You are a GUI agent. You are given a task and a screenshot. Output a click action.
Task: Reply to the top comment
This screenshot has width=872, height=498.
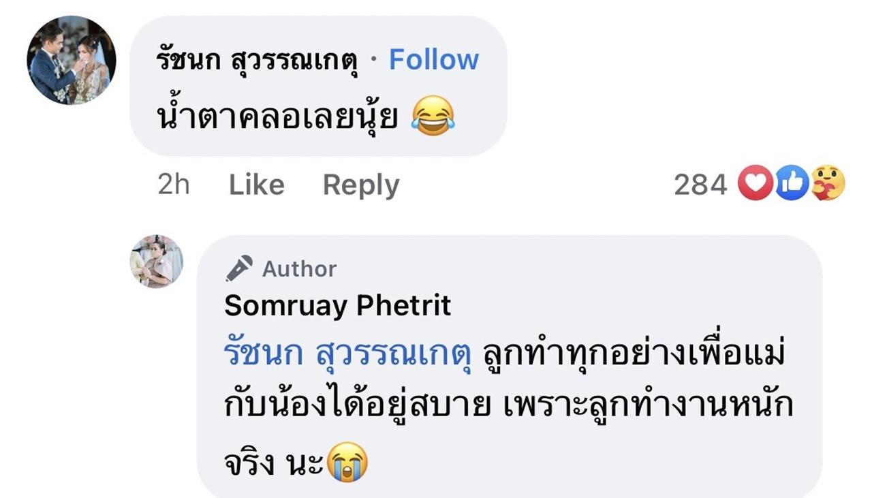(360, 185)
